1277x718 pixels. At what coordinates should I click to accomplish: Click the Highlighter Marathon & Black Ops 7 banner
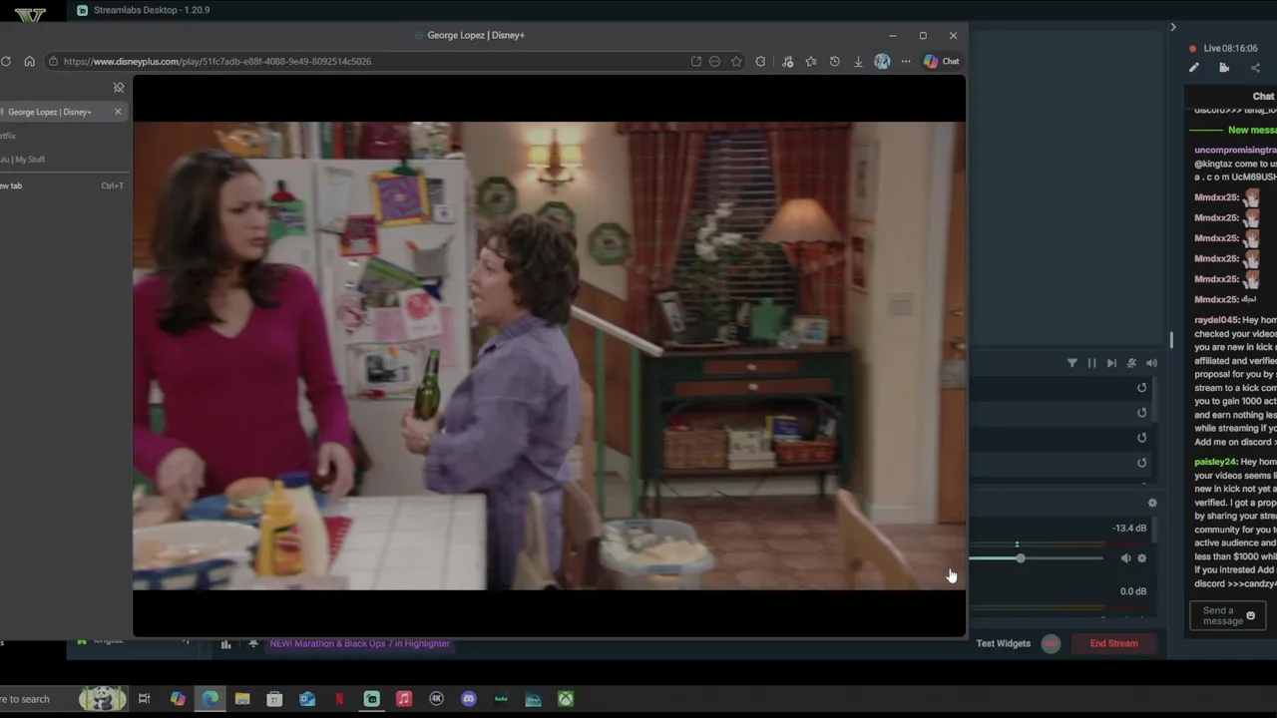(359, 643)
